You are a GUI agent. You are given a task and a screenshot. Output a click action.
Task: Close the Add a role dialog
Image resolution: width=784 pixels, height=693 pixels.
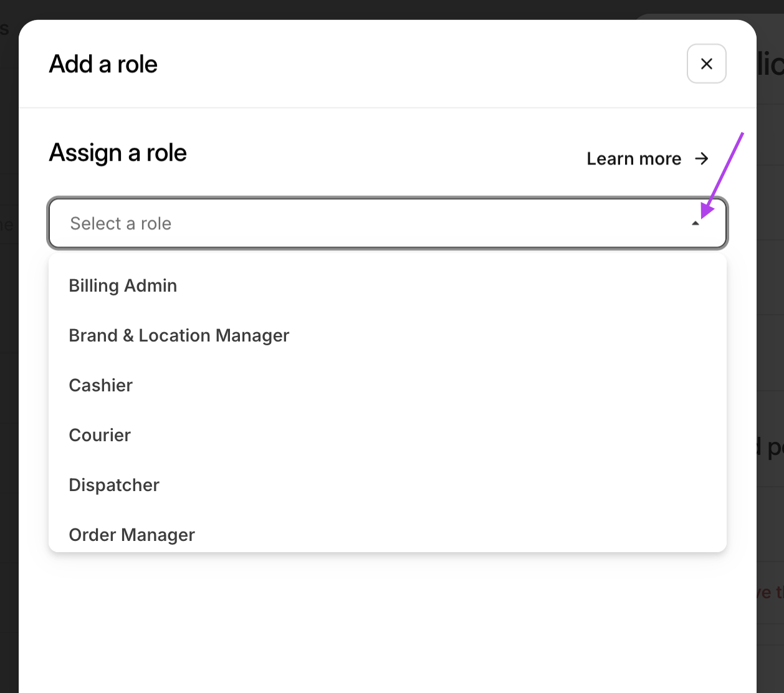point(706,64)
